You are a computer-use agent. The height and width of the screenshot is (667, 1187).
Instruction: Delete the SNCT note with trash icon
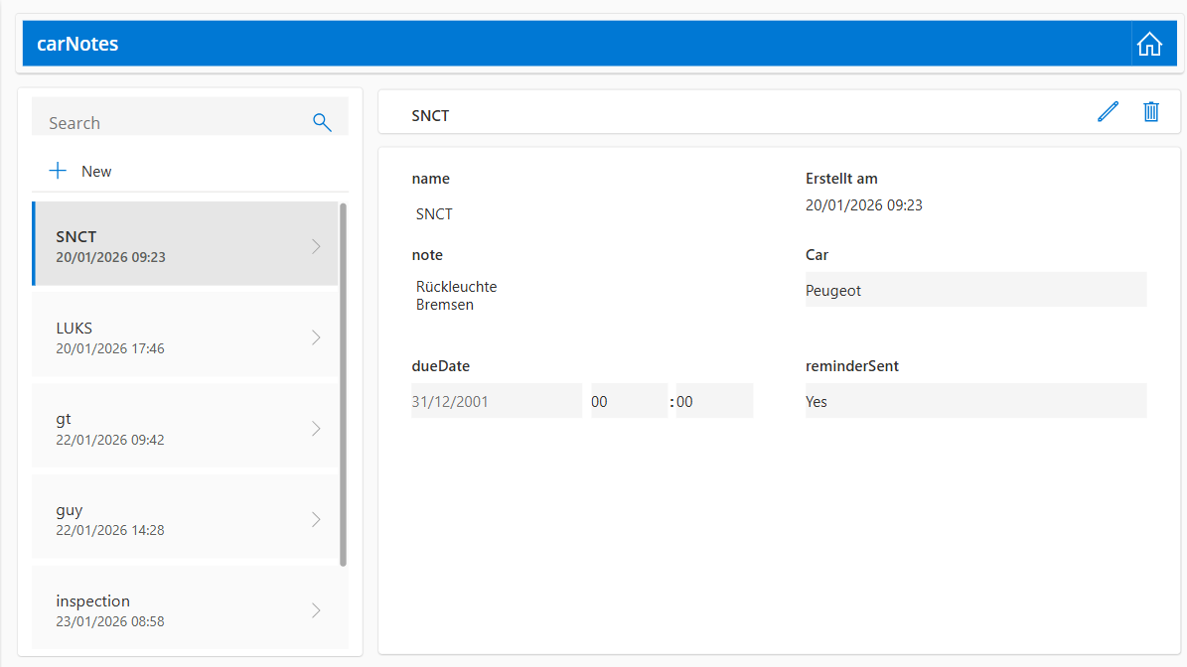[1150, 112]
